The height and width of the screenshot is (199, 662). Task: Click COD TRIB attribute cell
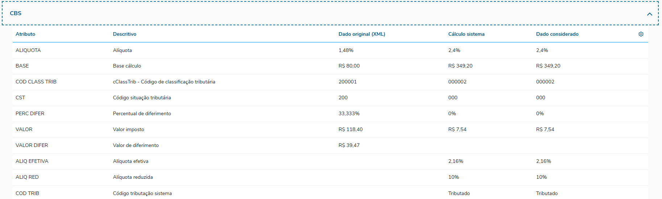coord(27,193)
